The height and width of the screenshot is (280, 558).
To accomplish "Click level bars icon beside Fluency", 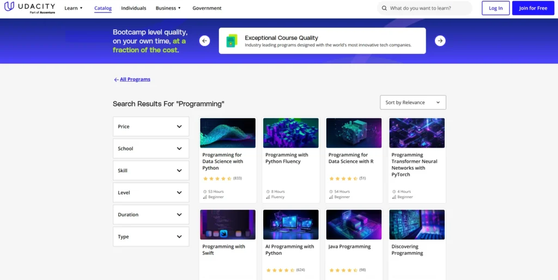I will [268, 197].
